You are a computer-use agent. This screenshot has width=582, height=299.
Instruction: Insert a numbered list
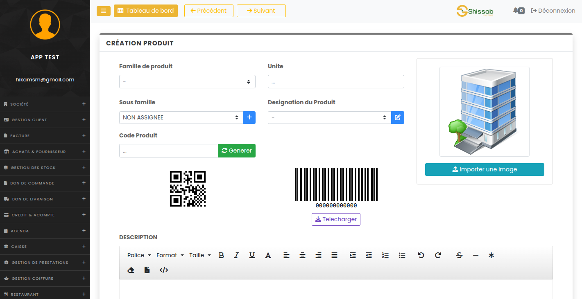coord(385,255)
